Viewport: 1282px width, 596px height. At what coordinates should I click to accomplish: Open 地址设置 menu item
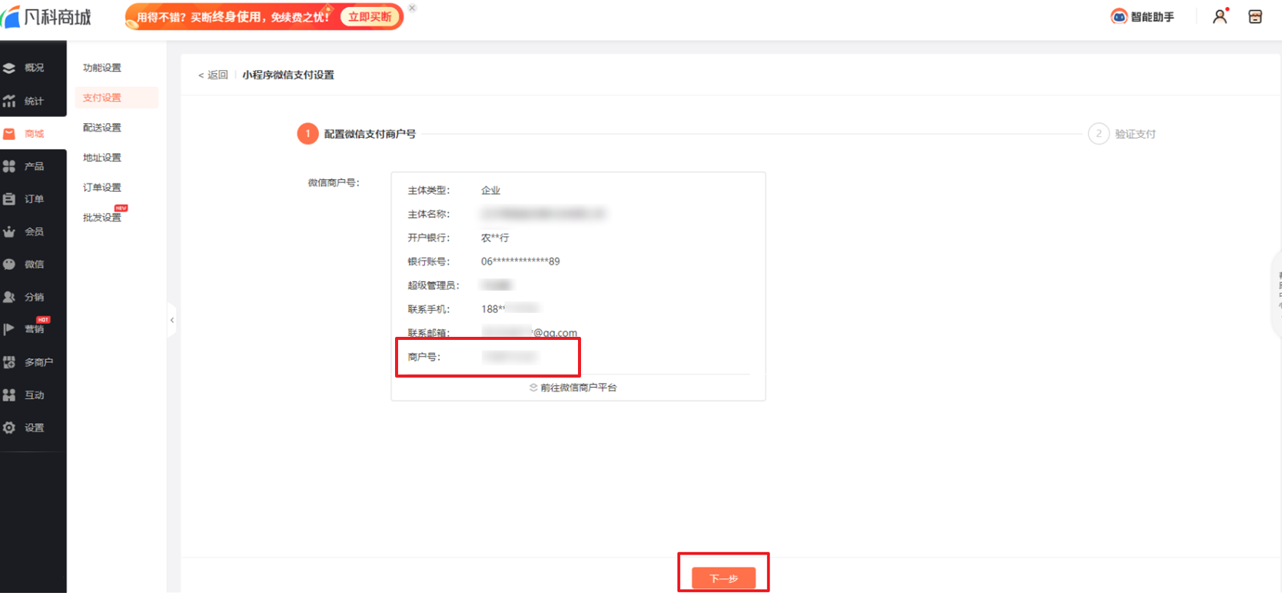(102, 158)
